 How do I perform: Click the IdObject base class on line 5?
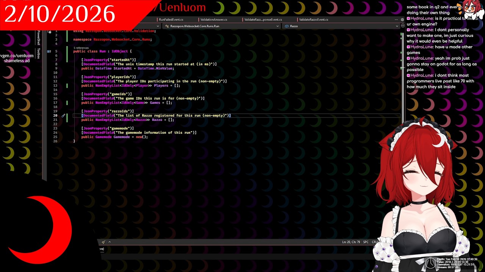[120, 51]
